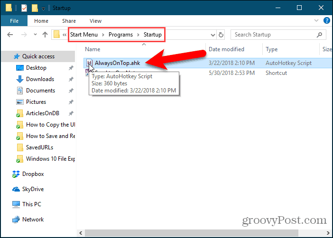333x238 pixels.
Task: Open SkyDrive in navigation pane
Action: [33, 189]
